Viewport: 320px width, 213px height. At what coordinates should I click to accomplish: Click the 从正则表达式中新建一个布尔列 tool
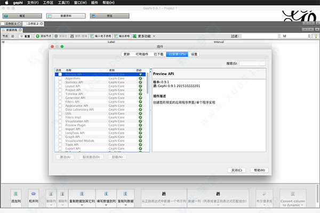(164, 197)
